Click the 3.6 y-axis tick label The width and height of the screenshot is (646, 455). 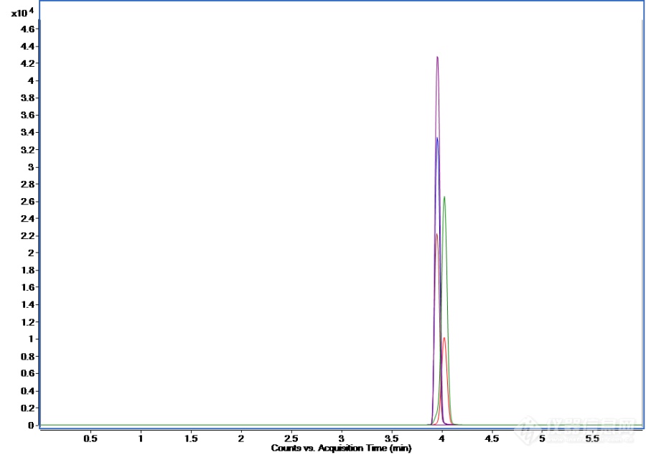point(28,116)
